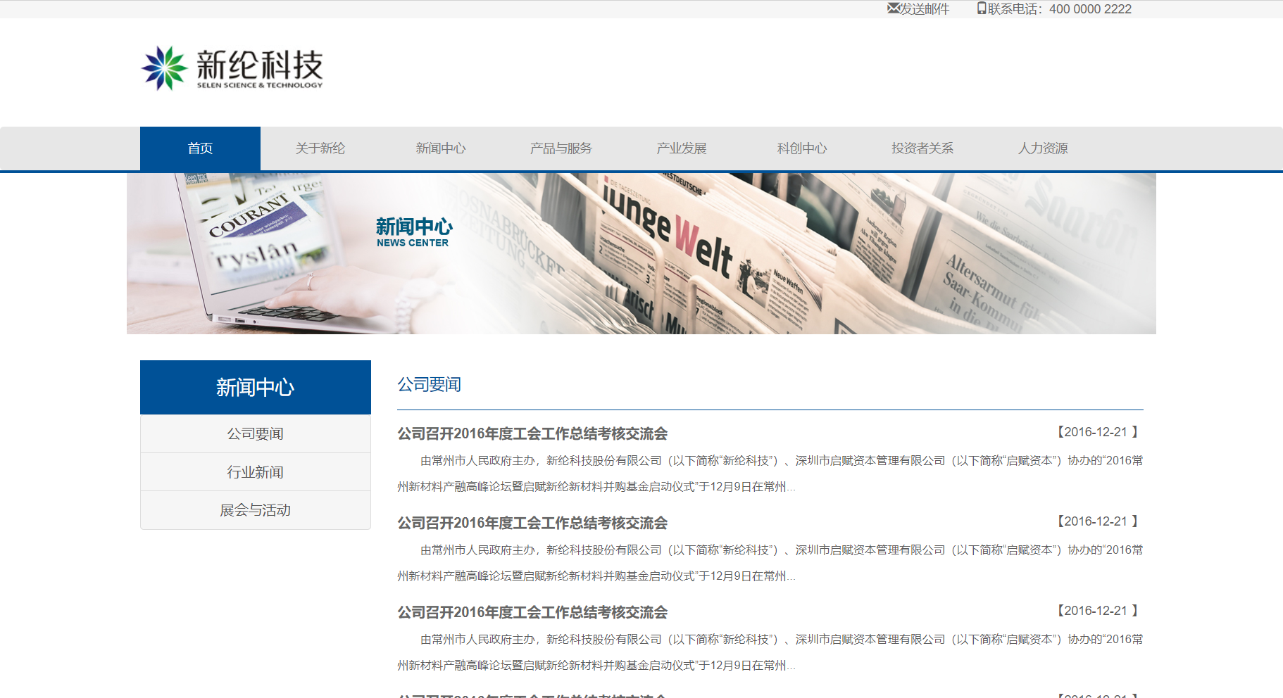
Task: Open the 科创中心 navigation item
Action: tap(802, 148)
